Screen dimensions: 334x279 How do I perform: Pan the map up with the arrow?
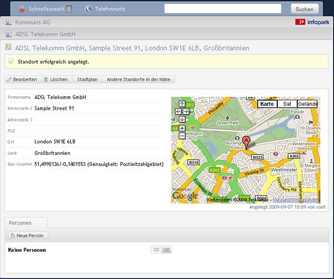point(182,104)
